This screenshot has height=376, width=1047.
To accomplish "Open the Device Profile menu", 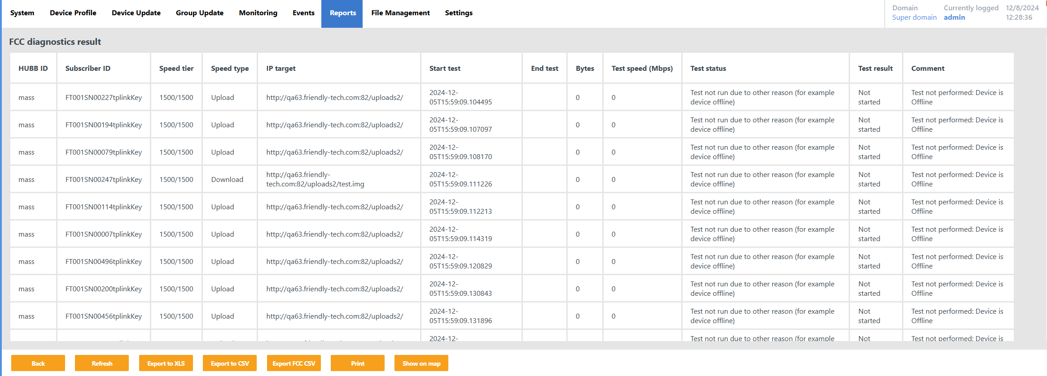I will click(73, 13).
